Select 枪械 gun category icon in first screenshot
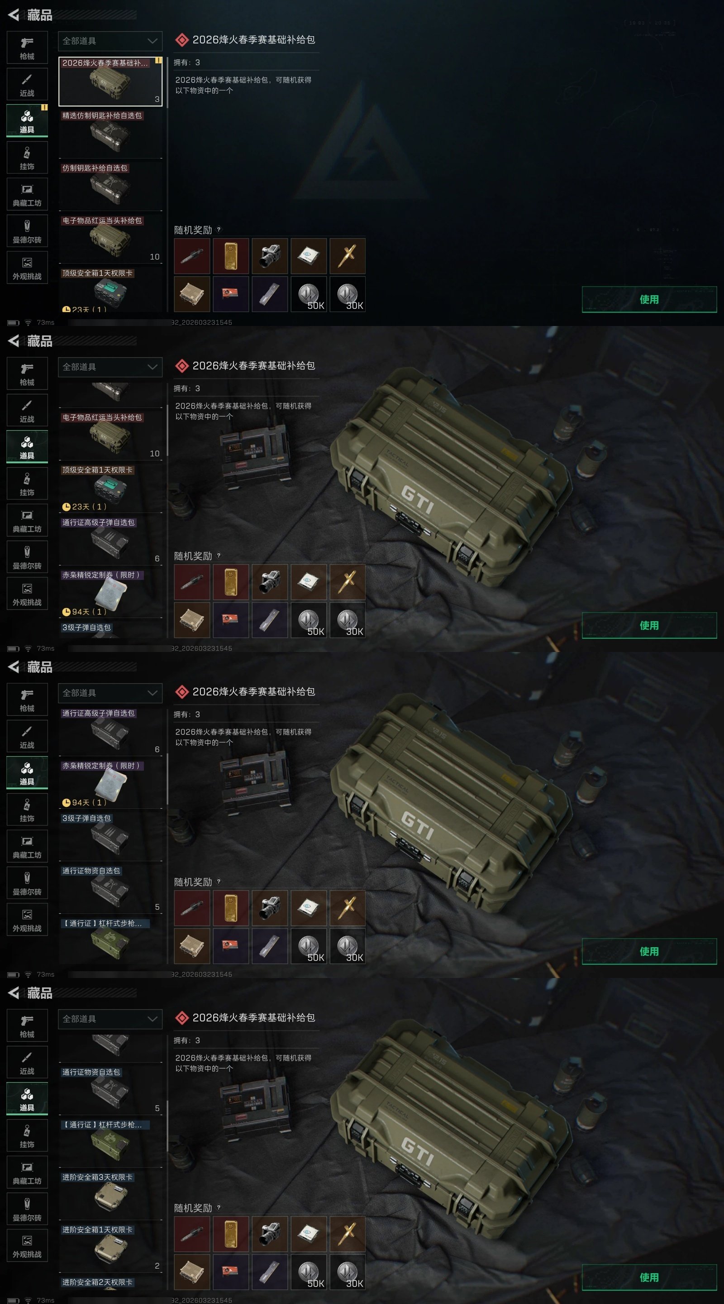Image resolution: width=724 pixels, height=1304 pixels. 27,48
